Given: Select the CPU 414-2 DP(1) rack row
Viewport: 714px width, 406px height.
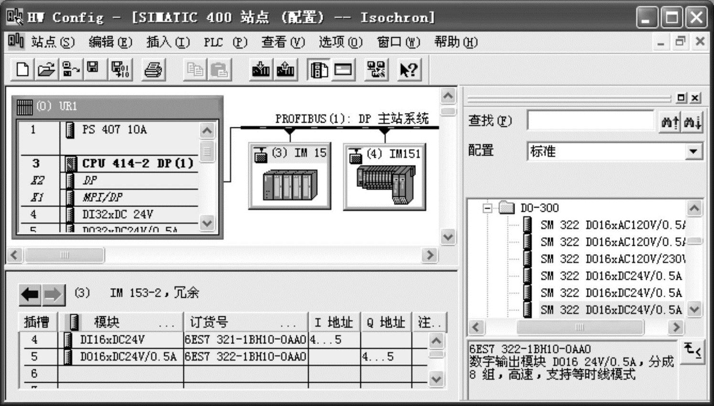Looking at the screenshot, I should tap(108, 163).
